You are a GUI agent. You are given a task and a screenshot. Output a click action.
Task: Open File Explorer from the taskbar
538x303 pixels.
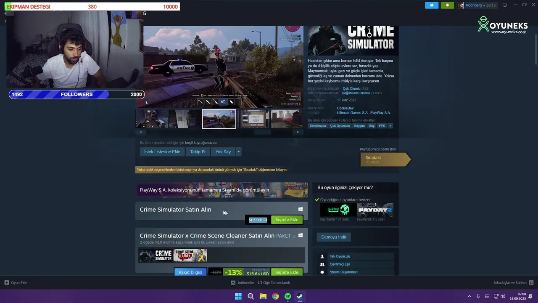263,296
